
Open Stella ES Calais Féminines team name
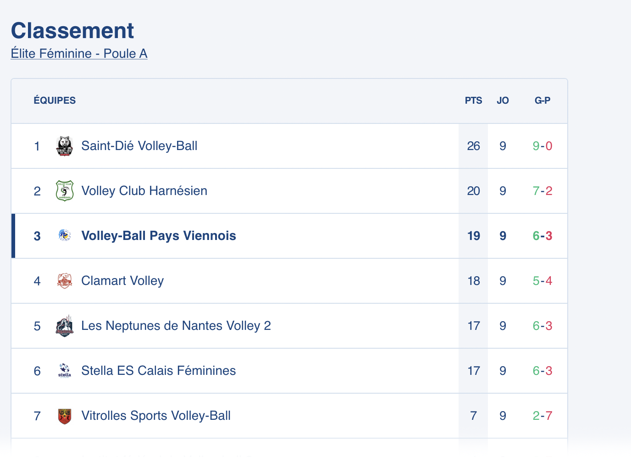pyautogui.click(x=158, y=371)
